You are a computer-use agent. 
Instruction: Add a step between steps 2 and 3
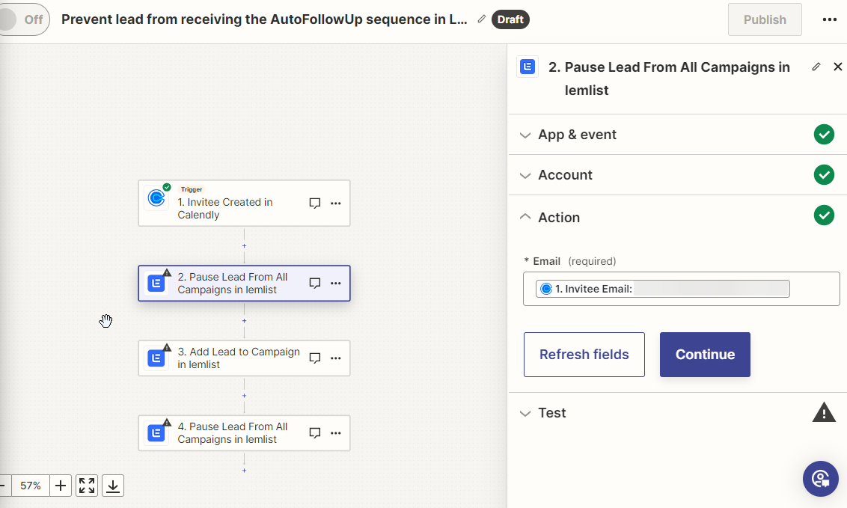point(244,321)
